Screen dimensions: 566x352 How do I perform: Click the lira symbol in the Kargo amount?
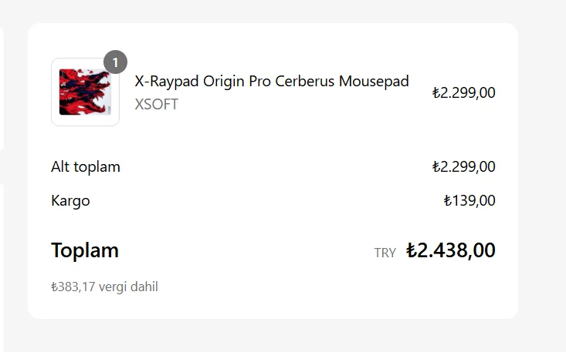(x=448, y=201)
